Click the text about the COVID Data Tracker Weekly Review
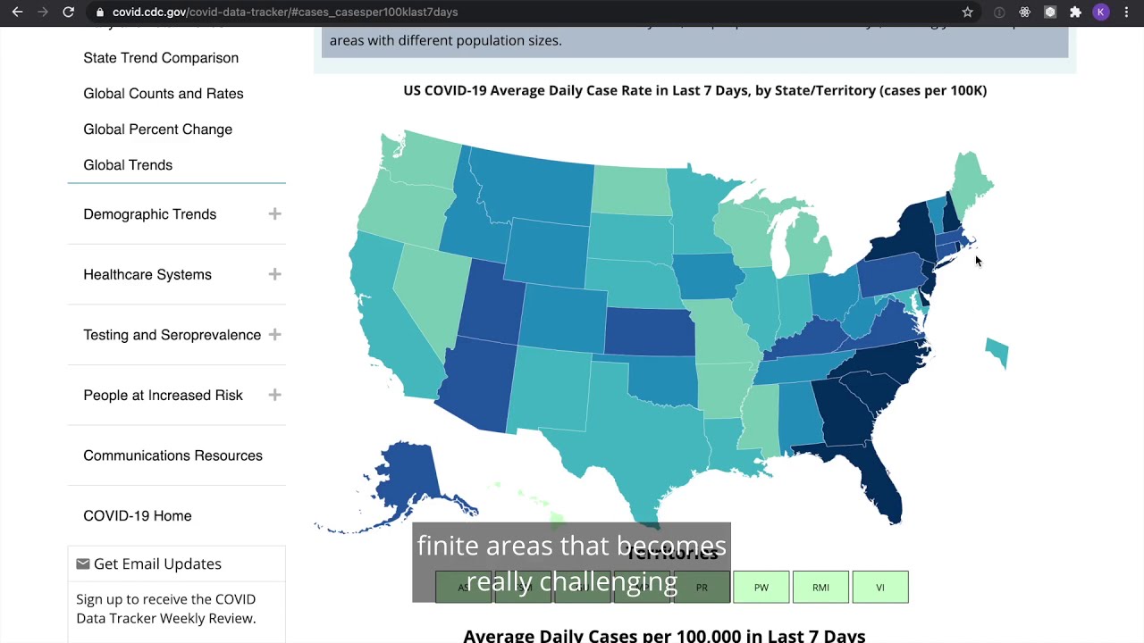Screen dimensions: 1144x643 click(166, 608)
